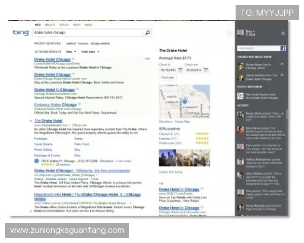Open the check-in calendar icon
This screenshot has width=304, height=243.
coord(180,70)
